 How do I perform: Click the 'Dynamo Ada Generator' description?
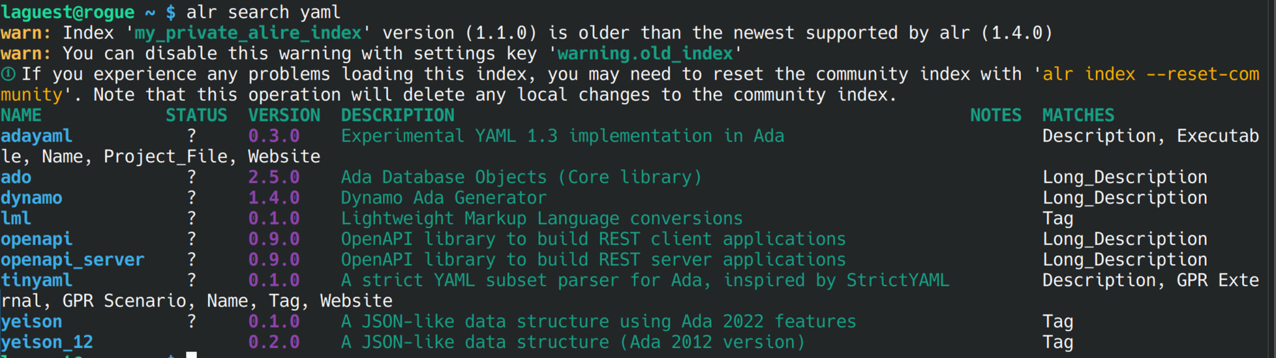(444, 198)
